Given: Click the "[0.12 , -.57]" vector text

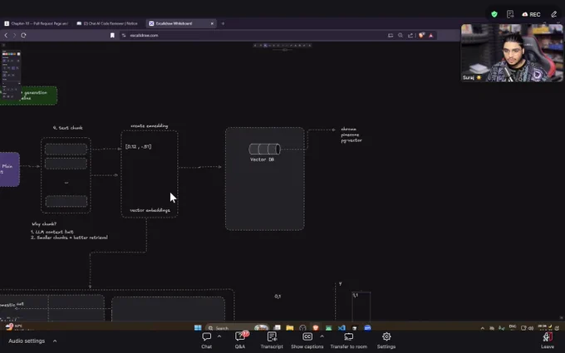Looking at the screenshot, I should 139,147.
